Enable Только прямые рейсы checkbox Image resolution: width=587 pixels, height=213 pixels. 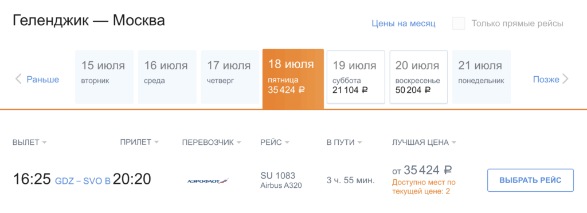pyautogui.click(x=459, y=23)
